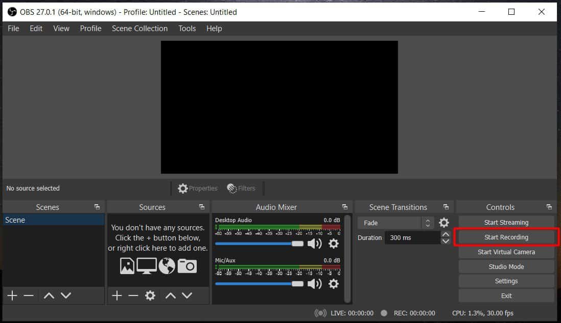Mute Mic/Aux with speaker icon
The width and height of the screenshot is (561, 323).
click(x=315, y=284)
